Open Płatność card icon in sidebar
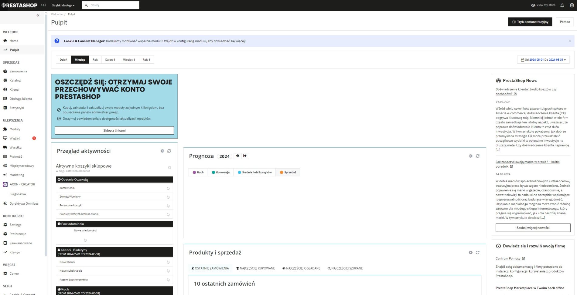Screen dimensions: 577x295 point(5,156)
